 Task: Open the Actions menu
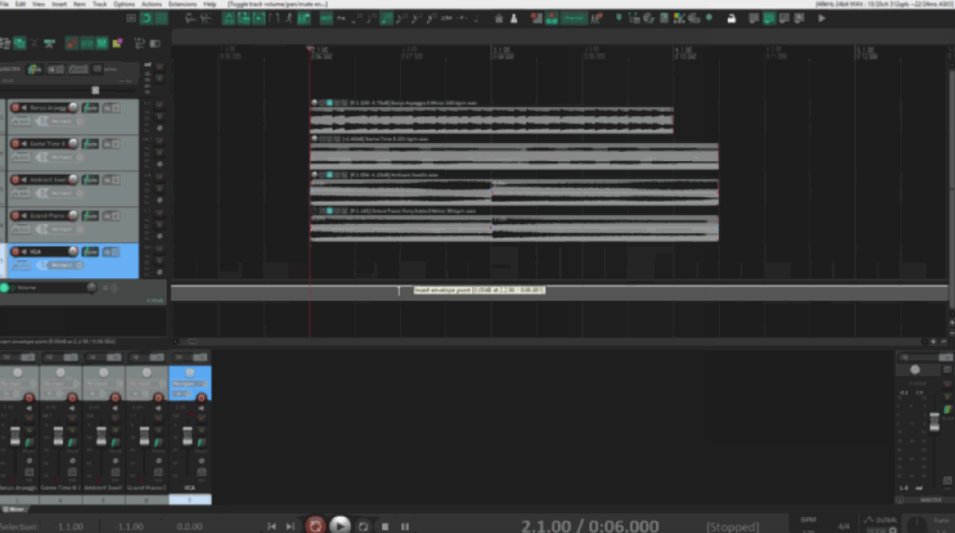click(x=150, y=4)
